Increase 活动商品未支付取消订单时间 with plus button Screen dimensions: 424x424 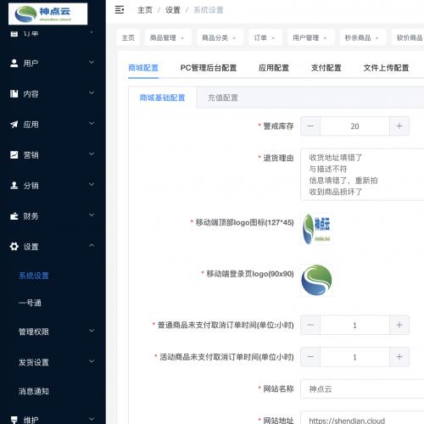(x=399, y=357)
